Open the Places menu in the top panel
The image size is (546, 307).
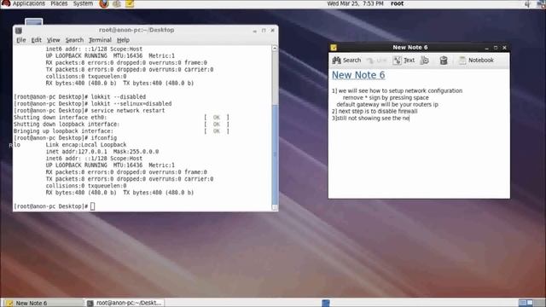point(59,3)
